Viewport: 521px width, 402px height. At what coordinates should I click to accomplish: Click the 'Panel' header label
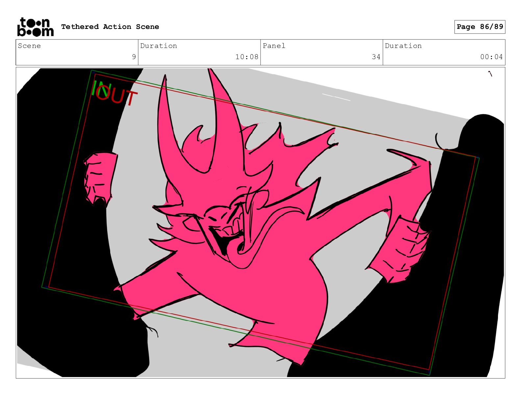(274, 46)
